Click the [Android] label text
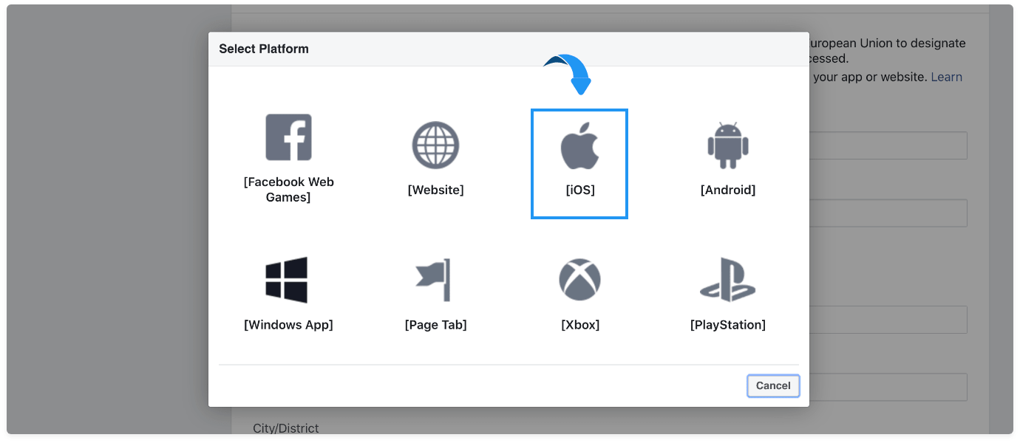1020x443 pixels. coord(728,190)
